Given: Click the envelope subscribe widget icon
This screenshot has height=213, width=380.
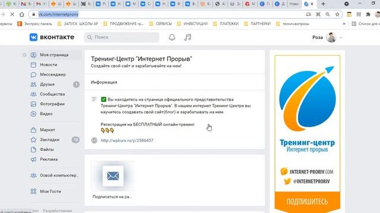Looking at the screenshot, I should (x=113, y=176).
